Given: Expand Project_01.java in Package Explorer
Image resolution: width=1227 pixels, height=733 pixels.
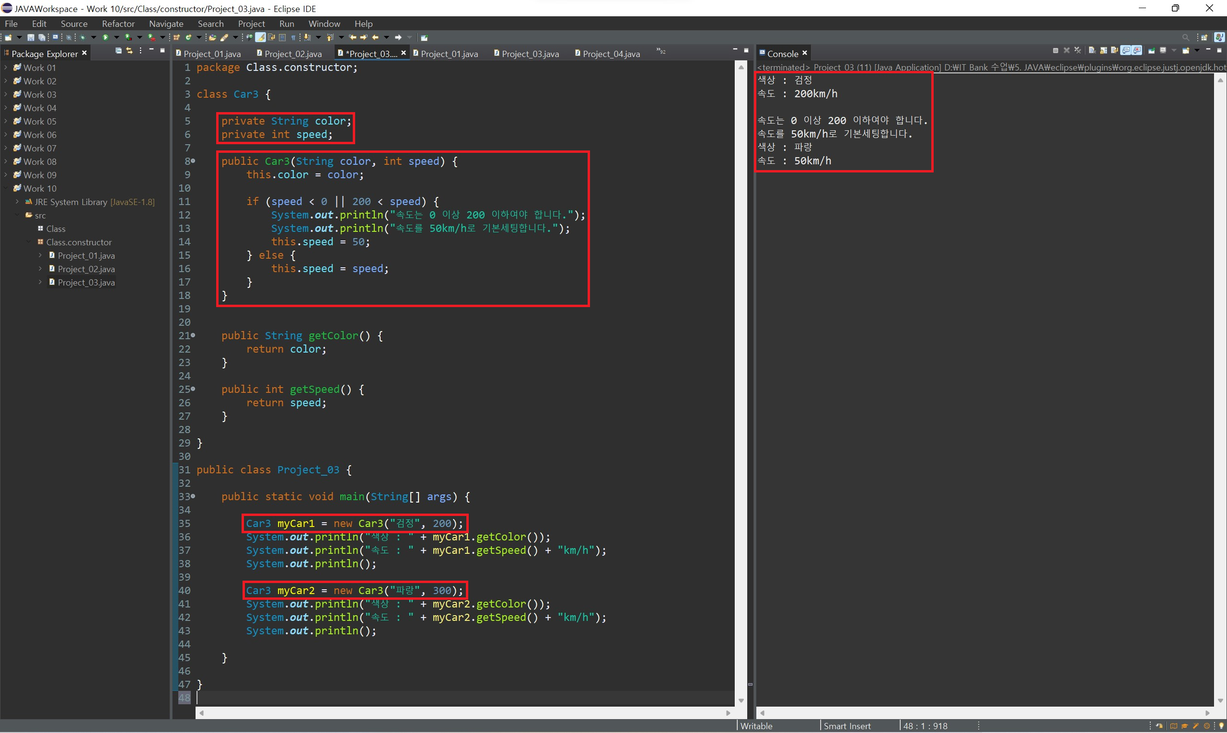Looking at the screenshot, I should click(x=41, y=255).
